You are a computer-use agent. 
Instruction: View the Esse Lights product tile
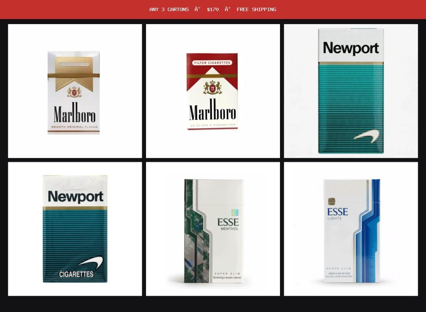coord(351,229)
